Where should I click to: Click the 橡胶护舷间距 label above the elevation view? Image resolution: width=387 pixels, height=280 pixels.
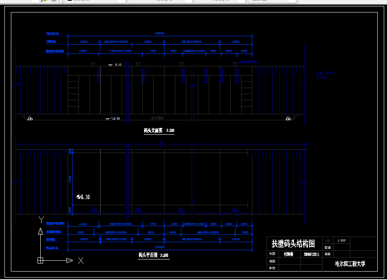pos(55,51)
